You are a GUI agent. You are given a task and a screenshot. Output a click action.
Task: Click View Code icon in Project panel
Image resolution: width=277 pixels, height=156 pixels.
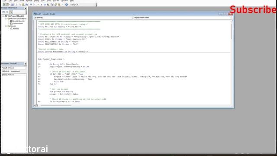pyautogui.click(x=3, y=12)
